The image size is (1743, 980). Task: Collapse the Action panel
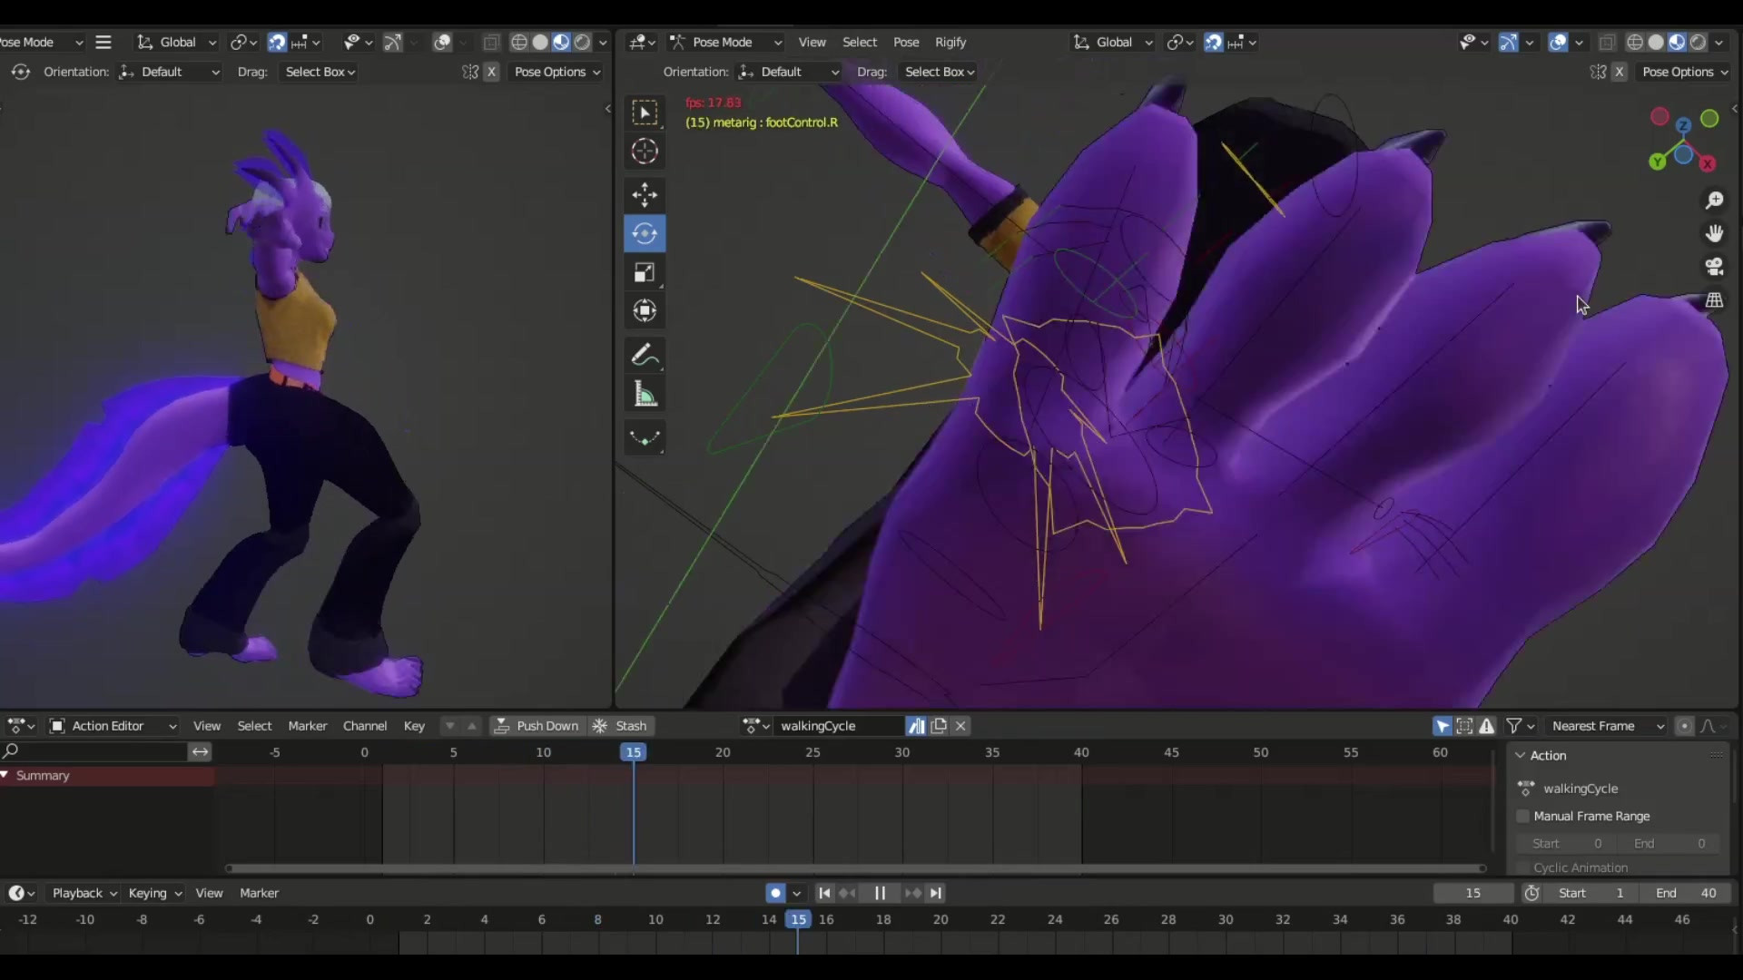click(1521, 755)
